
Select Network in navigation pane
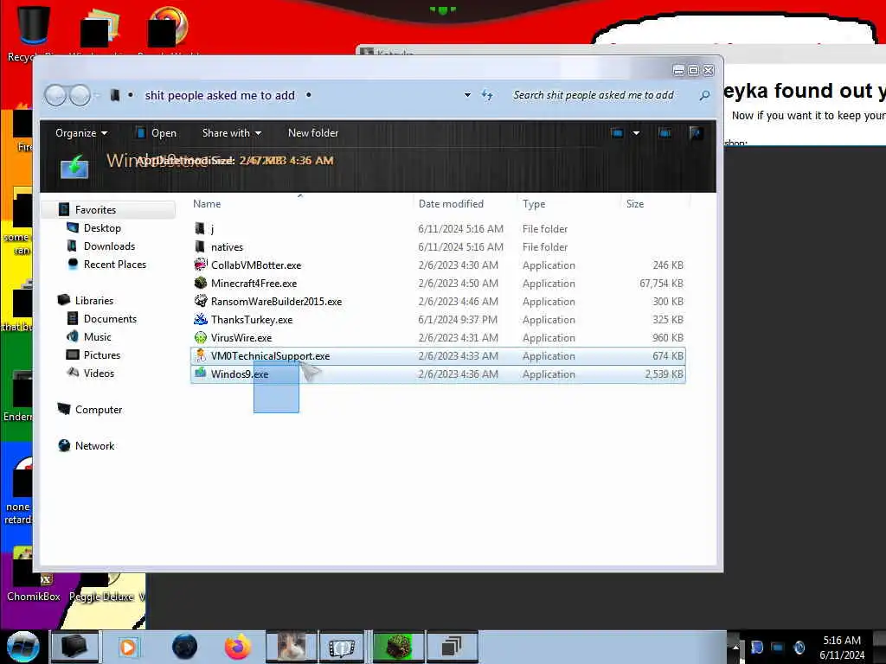(x=94, y=445)
